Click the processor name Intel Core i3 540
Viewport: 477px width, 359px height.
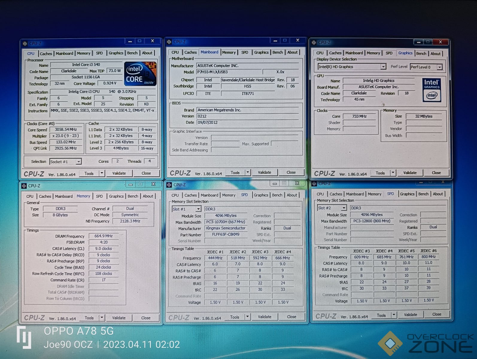point(86,65)
